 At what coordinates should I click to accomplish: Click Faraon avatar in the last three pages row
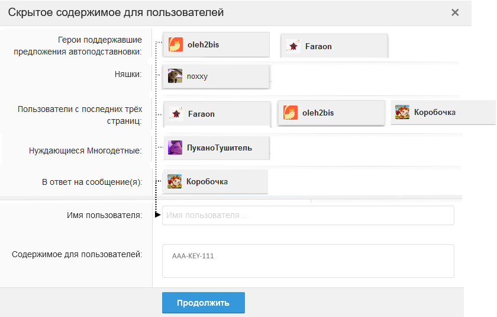[176, 114]
